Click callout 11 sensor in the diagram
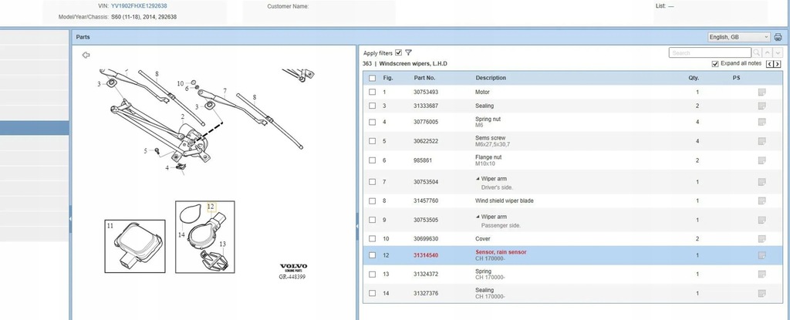This screenshot has width=790, height=320. tap(110, 226)
